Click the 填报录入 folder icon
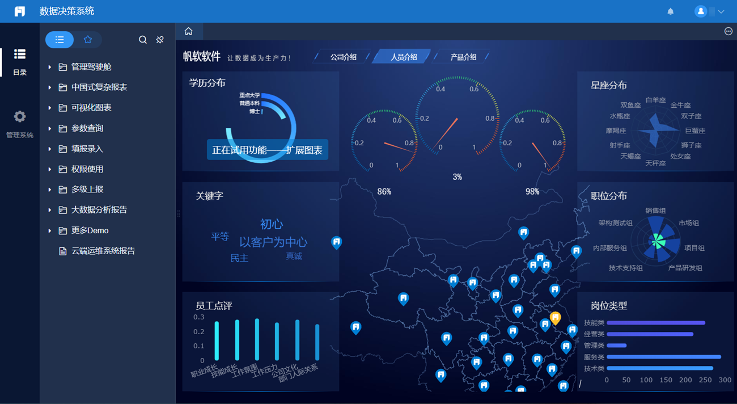Image resolution: width=737 pixels, height=404 pixels. 63,149
